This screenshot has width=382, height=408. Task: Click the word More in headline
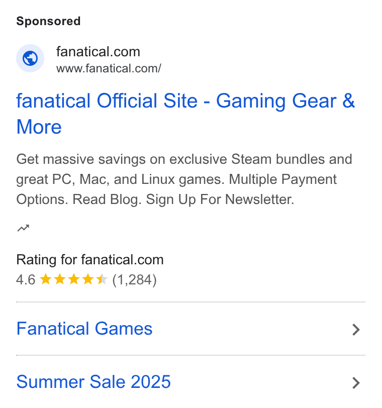[x=39, y=127]
